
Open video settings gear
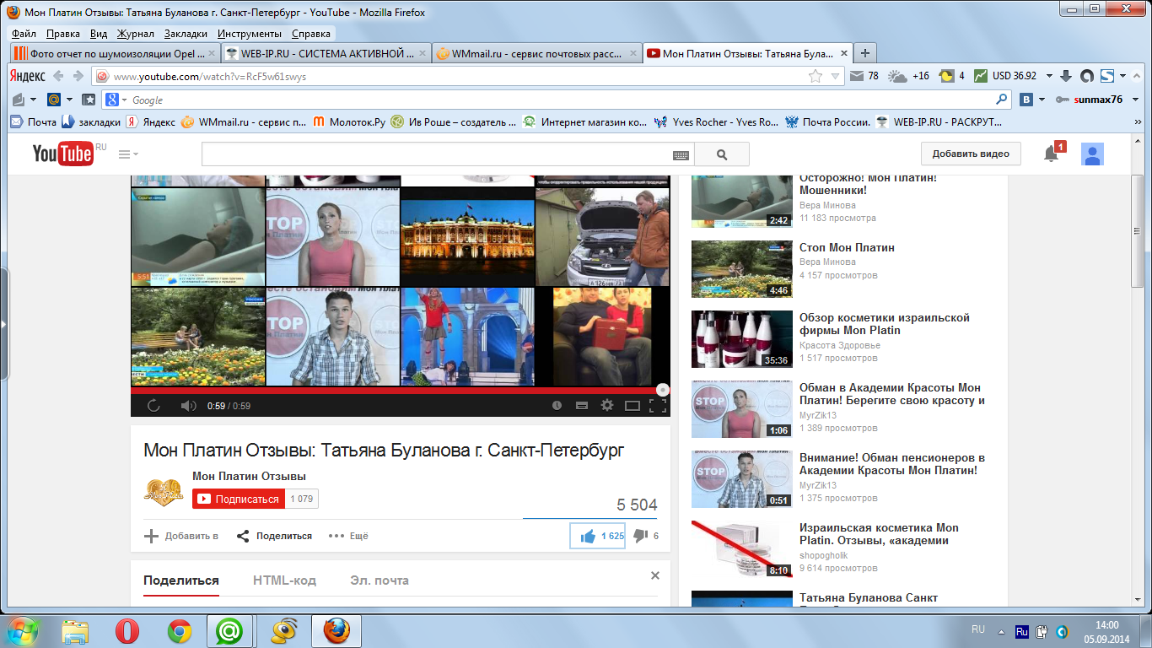pyautogui.click(x=606, y=406)
